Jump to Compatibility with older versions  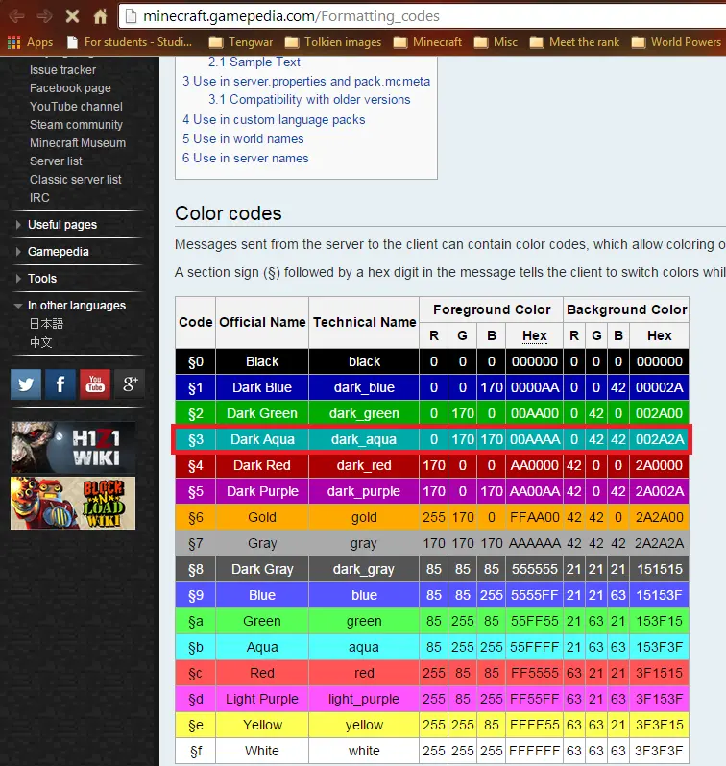(309, 100)
